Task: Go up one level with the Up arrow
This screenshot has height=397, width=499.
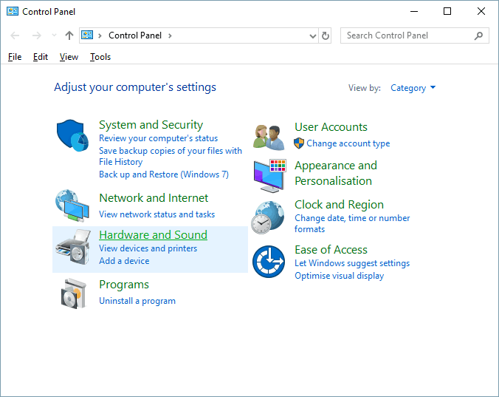Action: [x=69, y=35]
